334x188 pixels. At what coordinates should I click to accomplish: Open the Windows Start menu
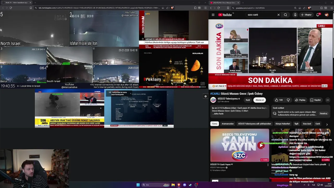coord(138,185)
